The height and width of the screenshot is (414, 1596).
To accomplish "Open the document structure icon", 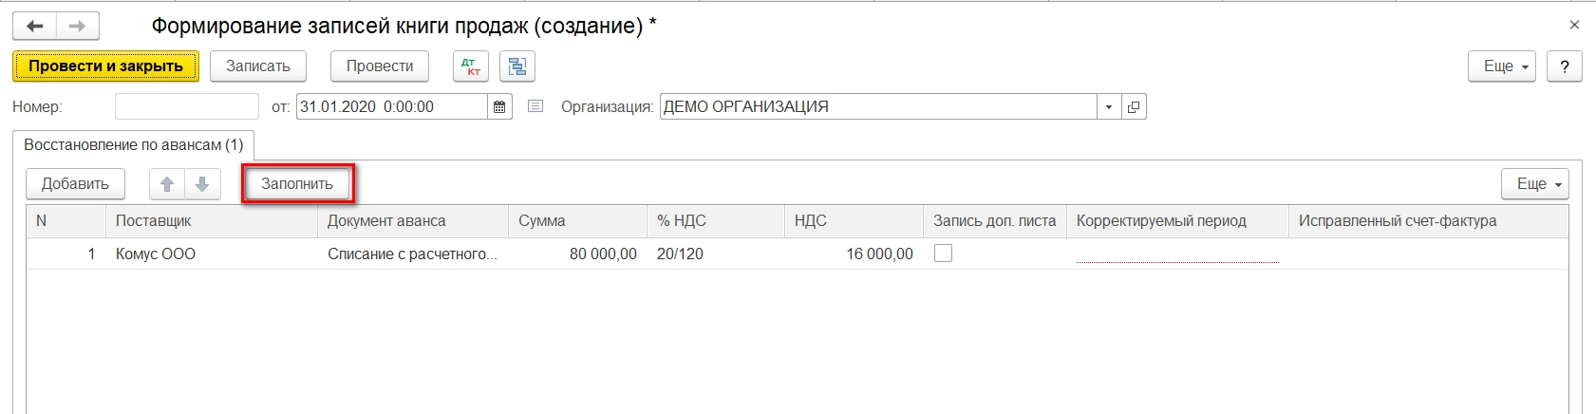I will tap(517, 66).
